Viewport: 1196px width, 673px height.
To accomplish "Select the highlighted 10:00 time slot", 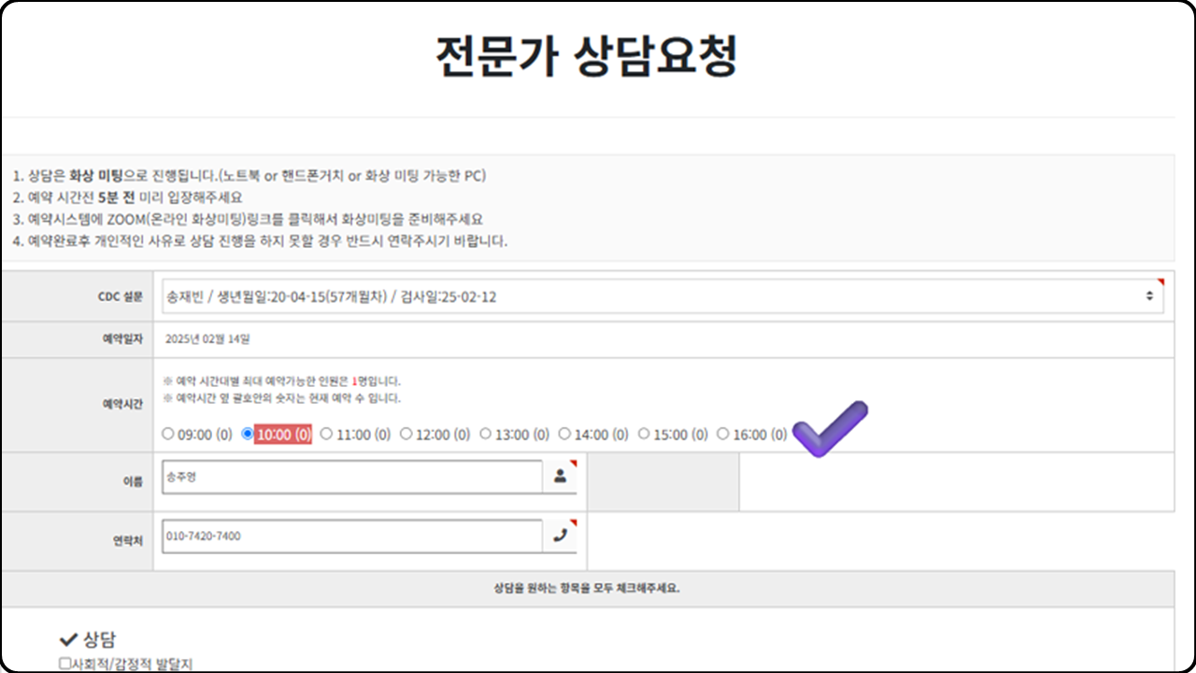I will tap(248, 435).
